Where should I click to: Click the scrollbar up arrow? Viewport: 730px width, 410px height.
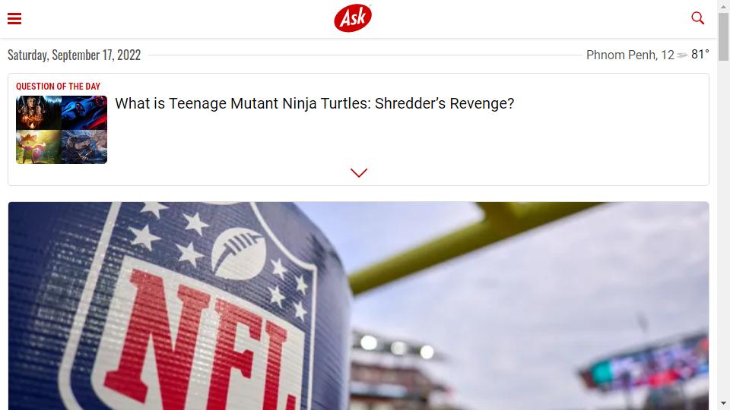pos(723,6)
